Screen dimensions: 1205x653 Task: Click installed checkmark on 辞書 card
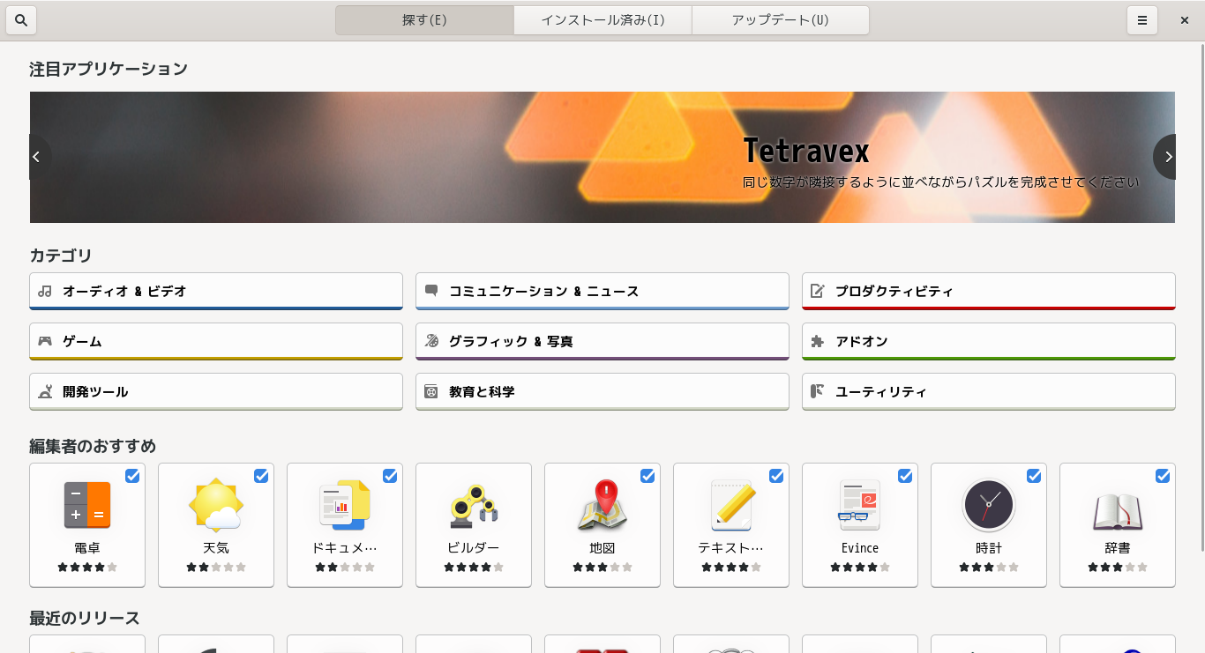click(1163, 476)
